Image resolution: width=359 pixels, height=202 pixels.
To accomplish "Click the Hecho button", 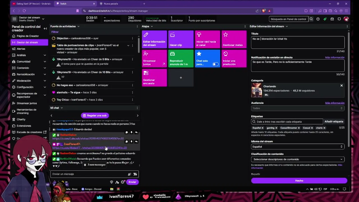I will 299,181.
